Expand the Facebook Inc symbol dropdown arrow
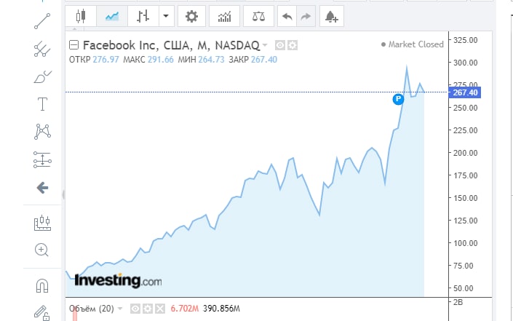This screenshot has width=513, height=321. 266,45
